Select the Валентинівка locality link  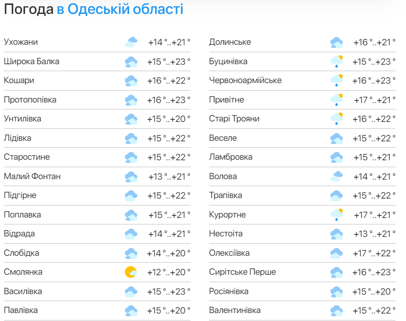pos(235,311)
